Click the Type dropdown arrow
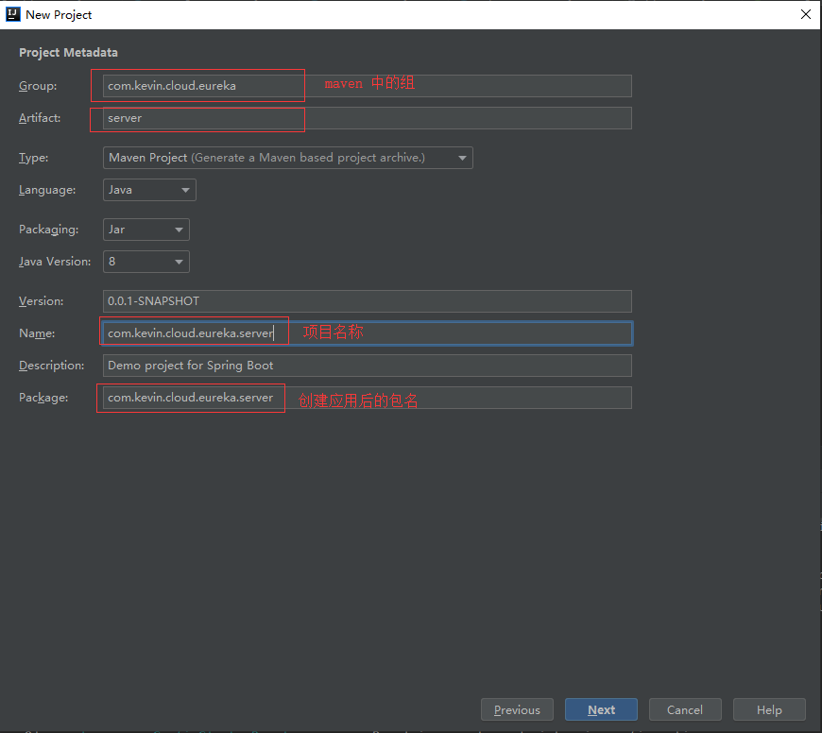This screenshot has height=733, width=822. (462, 158)
